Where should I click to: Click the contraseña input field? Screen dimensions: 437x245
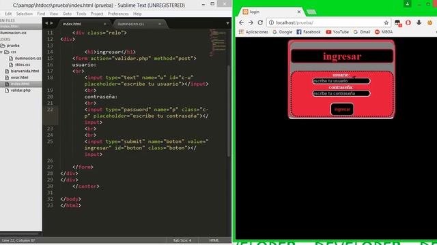(x=341, y=93)
